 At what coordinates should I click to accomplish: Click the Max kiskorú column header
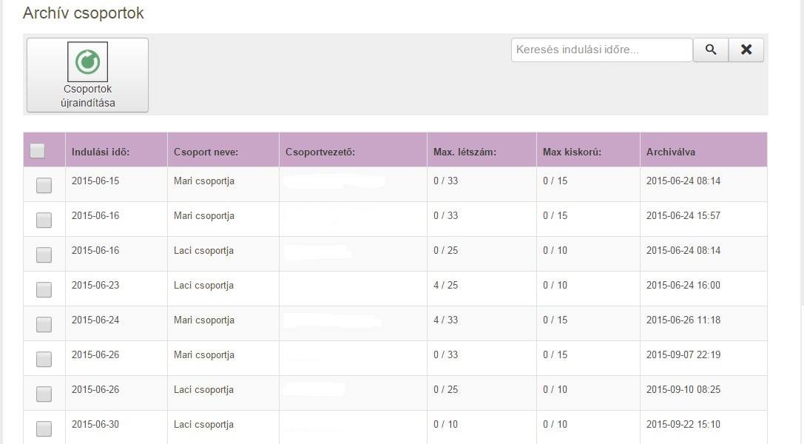point(572,152)
